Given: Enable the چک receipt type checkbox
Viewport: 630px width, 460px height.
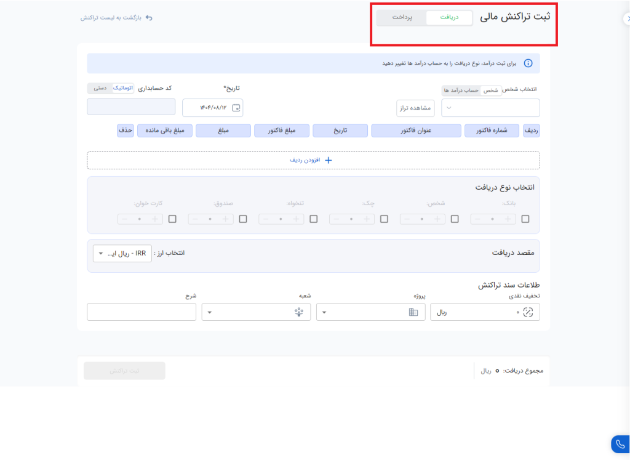Looking at the screenshot, I should (384, 219).
